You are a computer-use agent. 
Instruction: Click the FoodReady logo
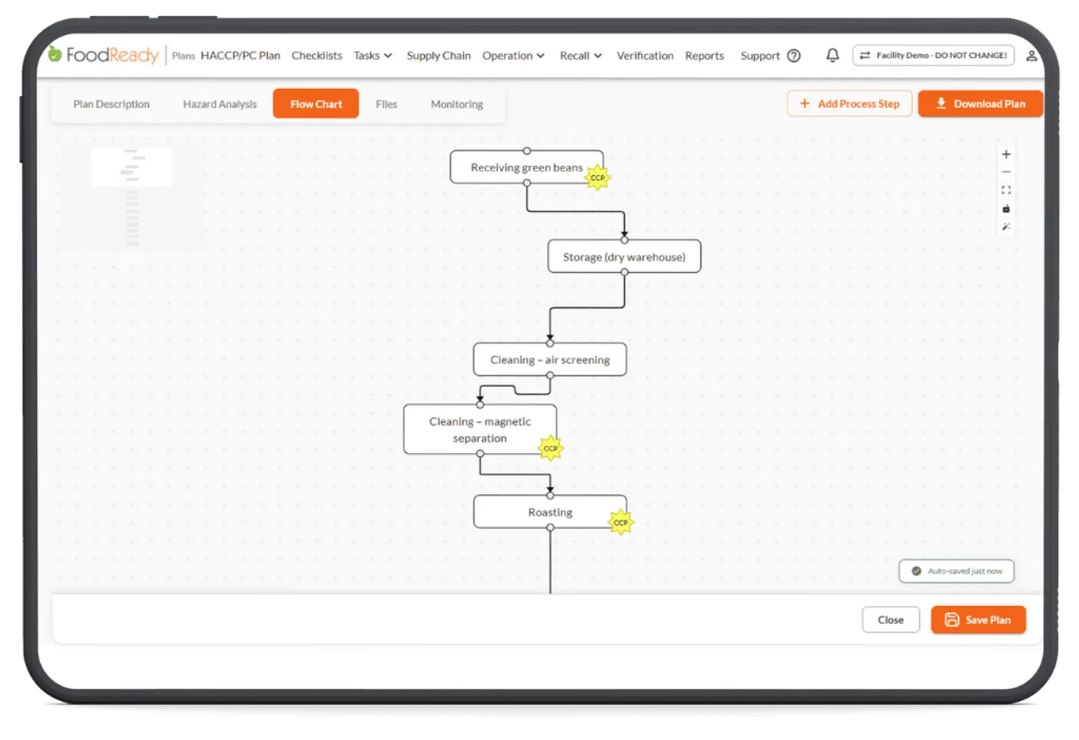click(103, 55)
